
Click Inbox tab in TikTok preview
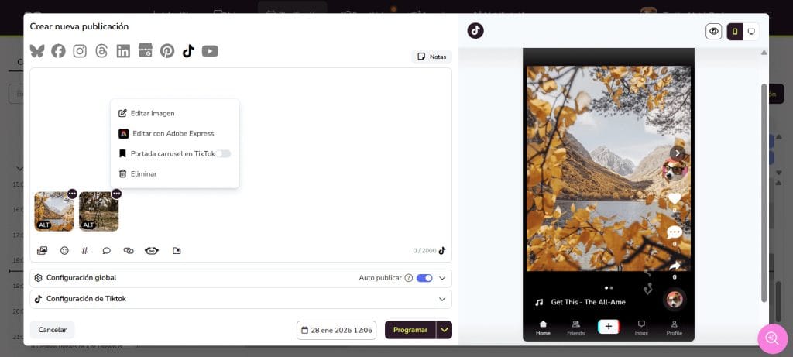(x=641, y=328)
